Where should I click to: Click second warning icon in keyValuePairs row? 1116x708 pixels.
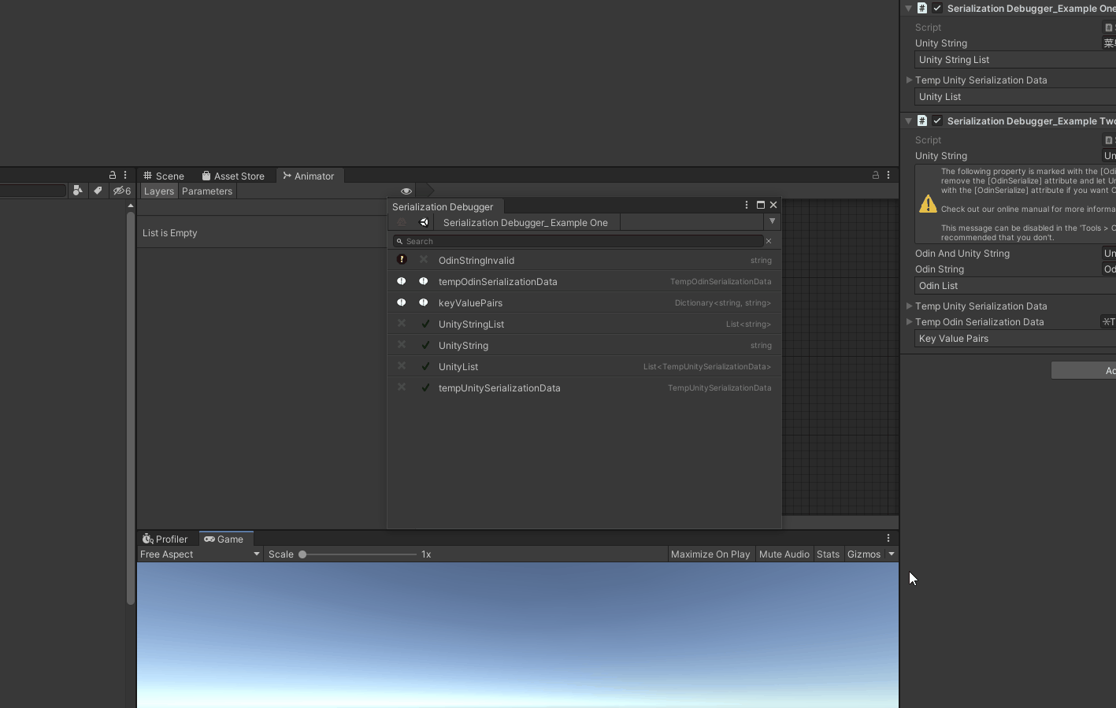(424, 302)
